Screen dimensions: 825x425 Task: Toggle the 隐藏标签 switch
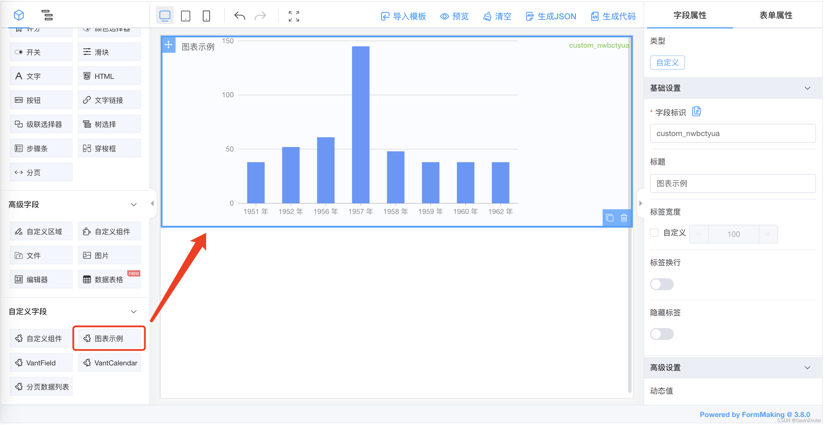(x=662, y=334)
